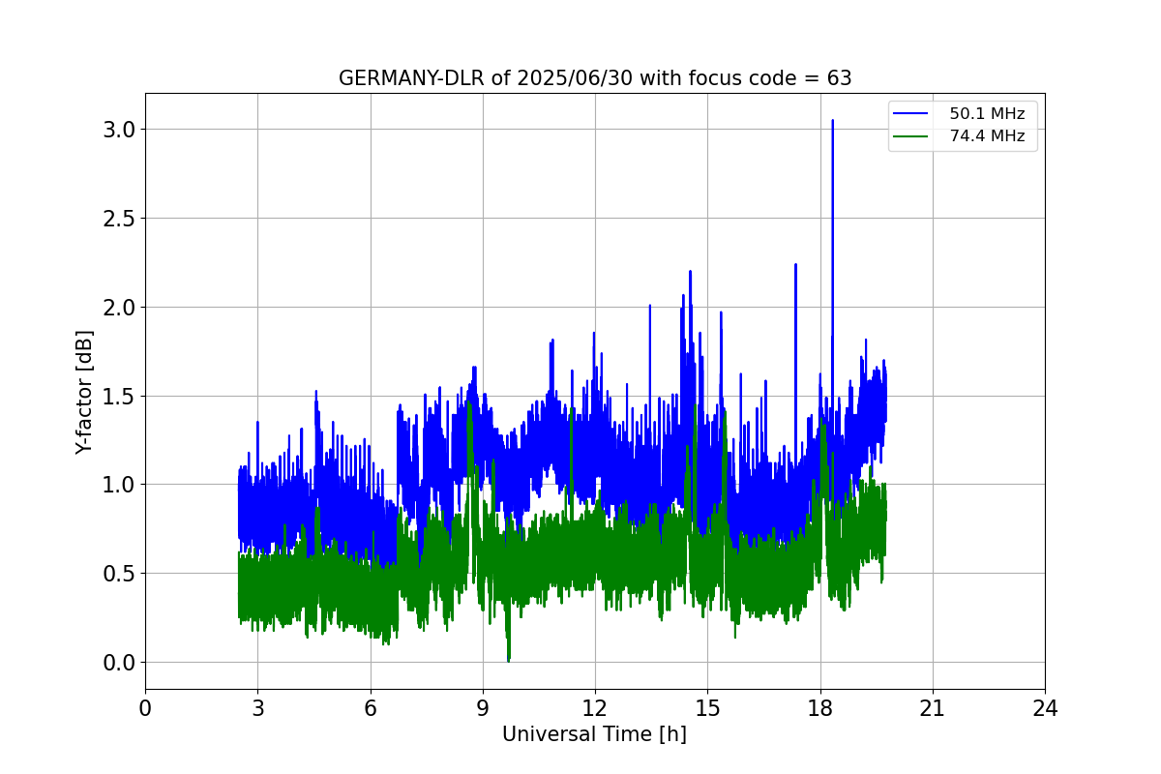
Task: Click the x-axis tick label 18
Action: 820,708
